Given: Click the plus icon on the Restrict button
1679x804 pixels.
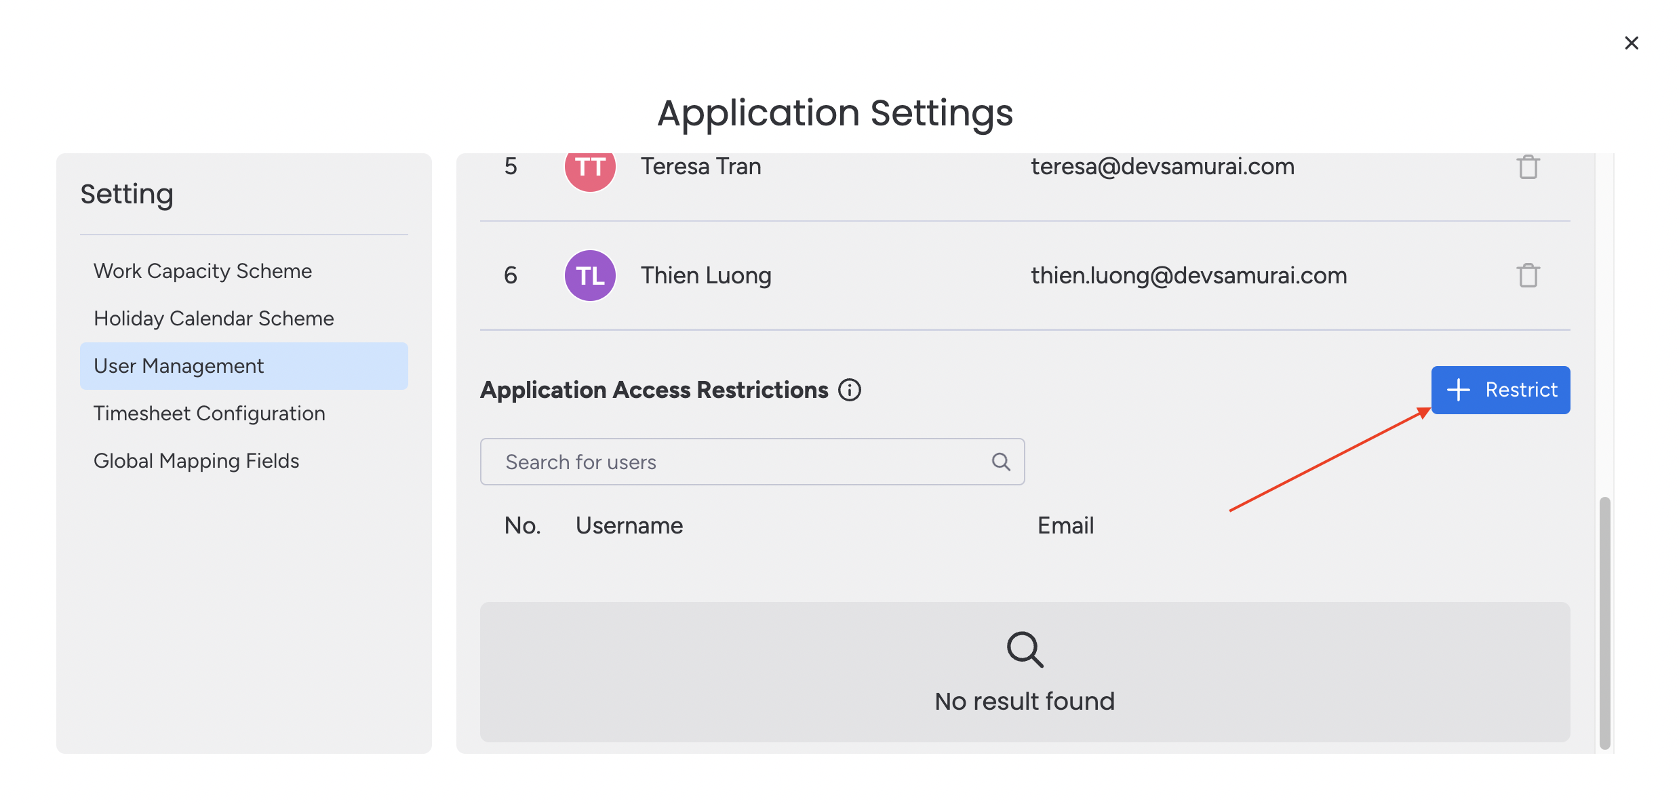Looking at the screenshot, I should point(1459,390).
